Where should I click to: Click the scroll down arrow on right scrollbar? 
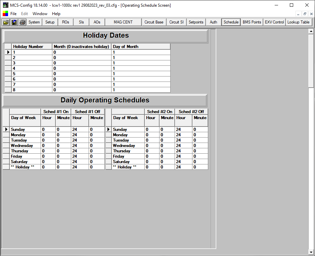311,252
